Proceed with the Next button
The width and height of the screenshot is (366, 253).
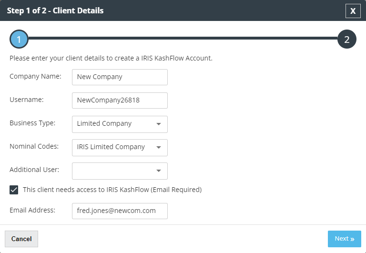(344, 239)
